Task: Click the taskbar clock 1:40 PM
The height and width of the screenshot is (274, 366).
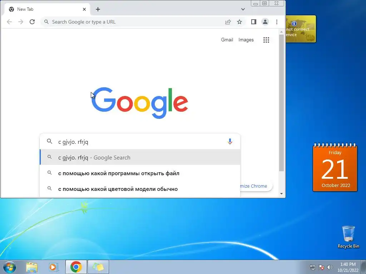Action: (348, 267)
